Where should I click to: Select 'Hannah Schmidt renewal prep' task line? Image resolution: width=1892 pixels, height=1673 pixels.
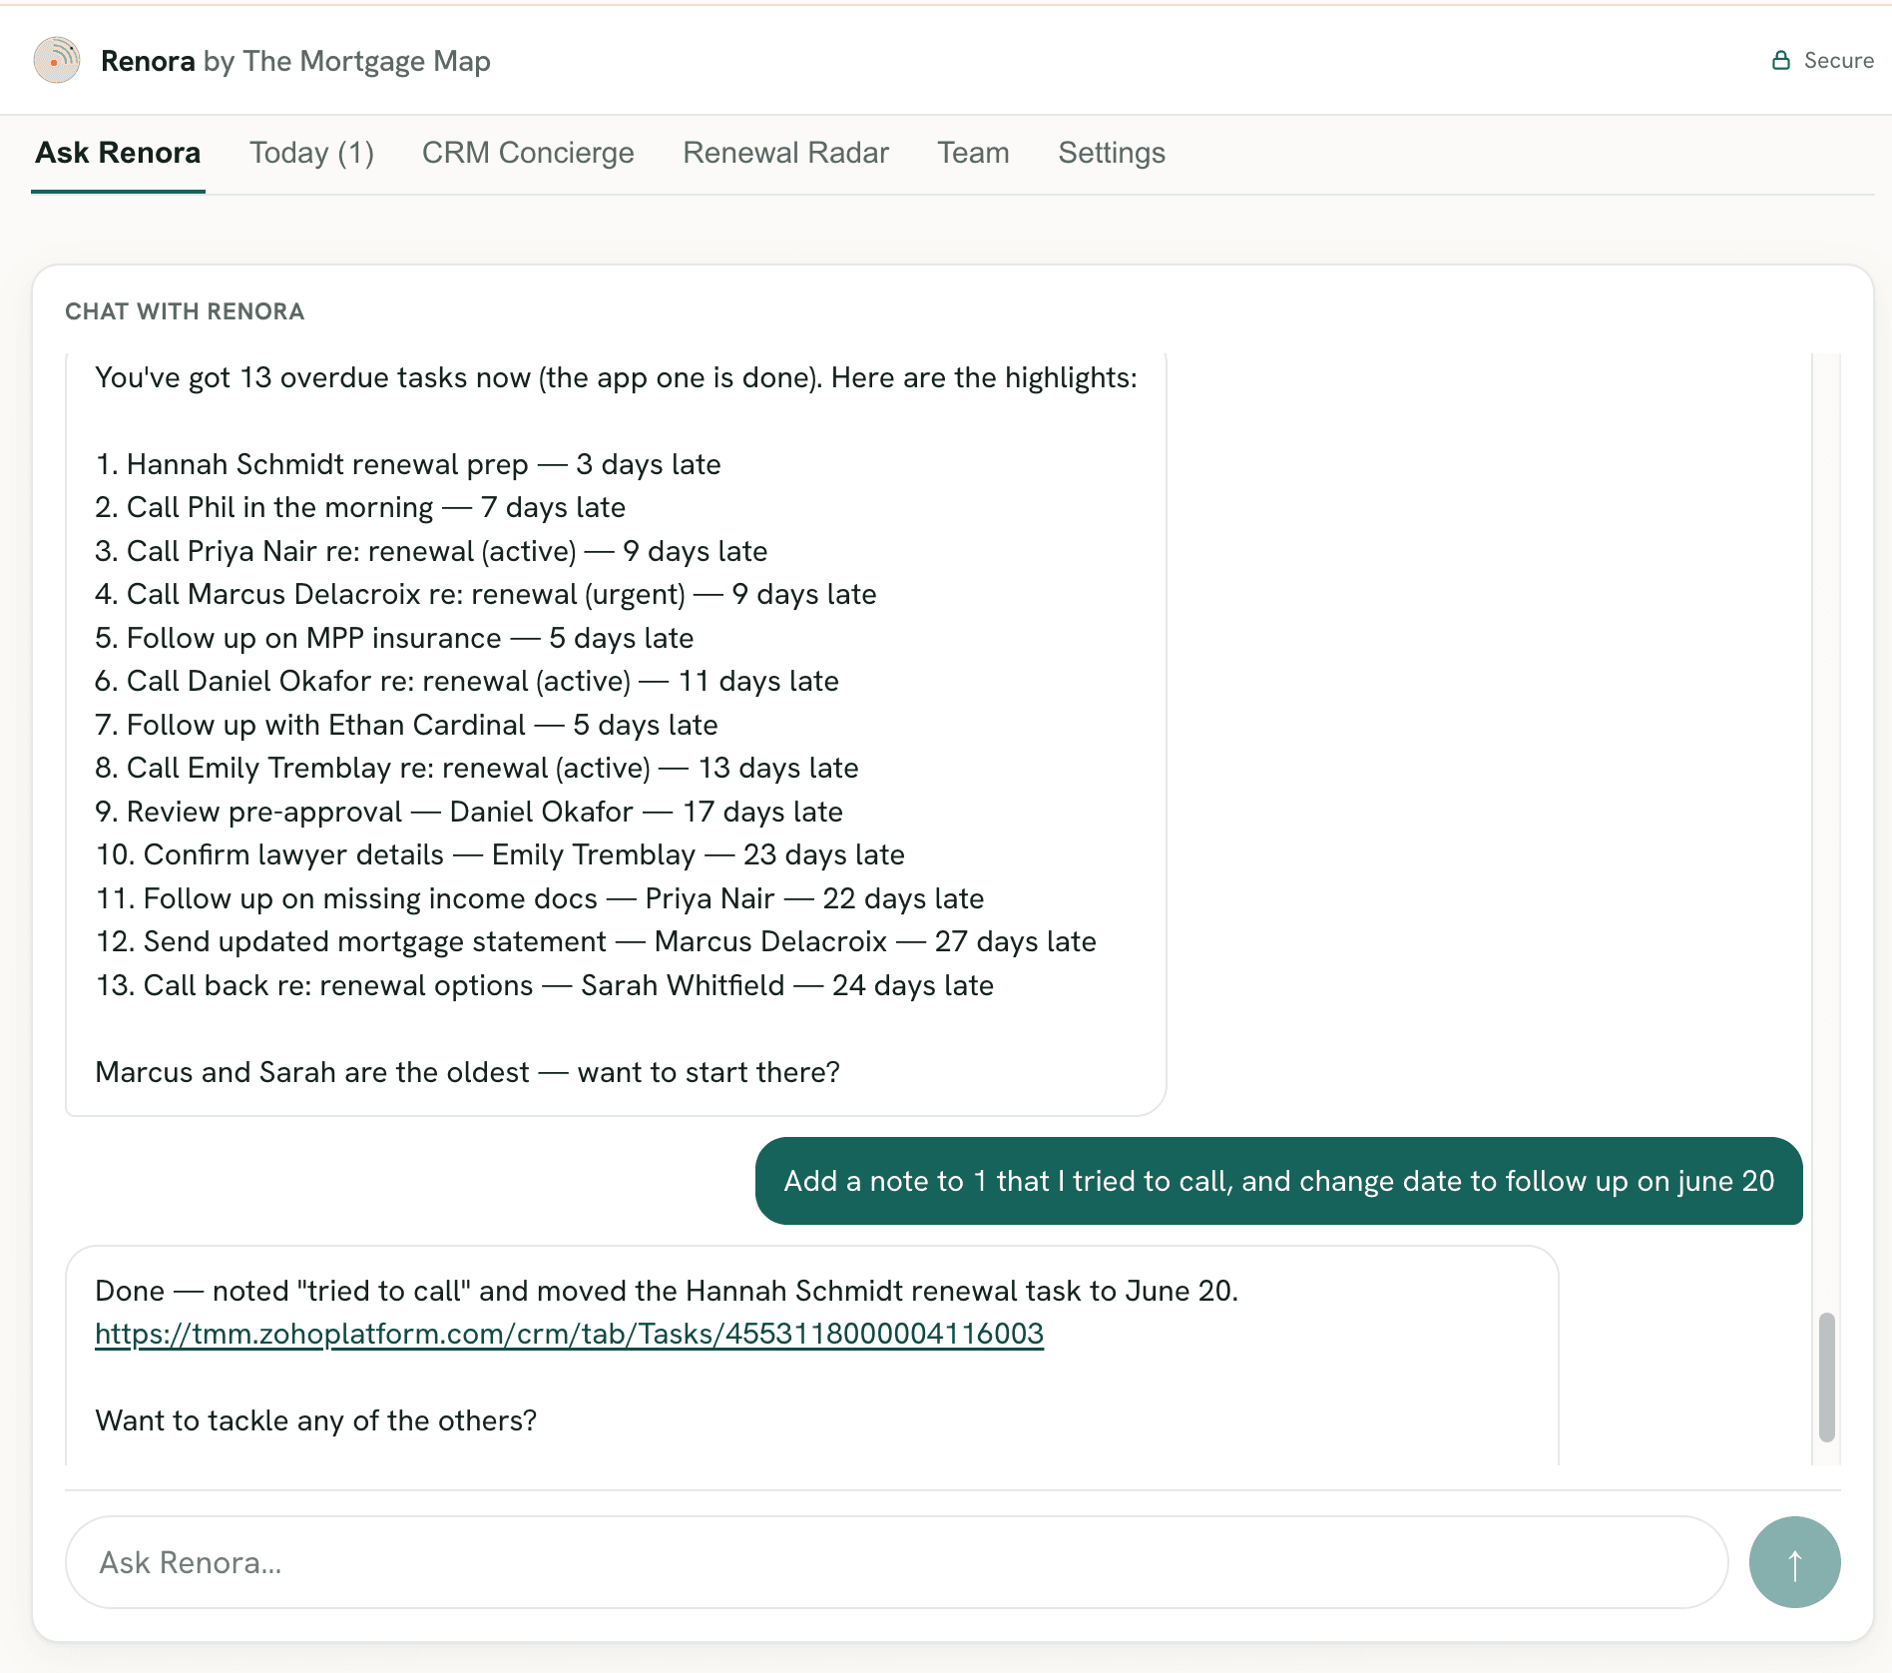click(408, 464)
